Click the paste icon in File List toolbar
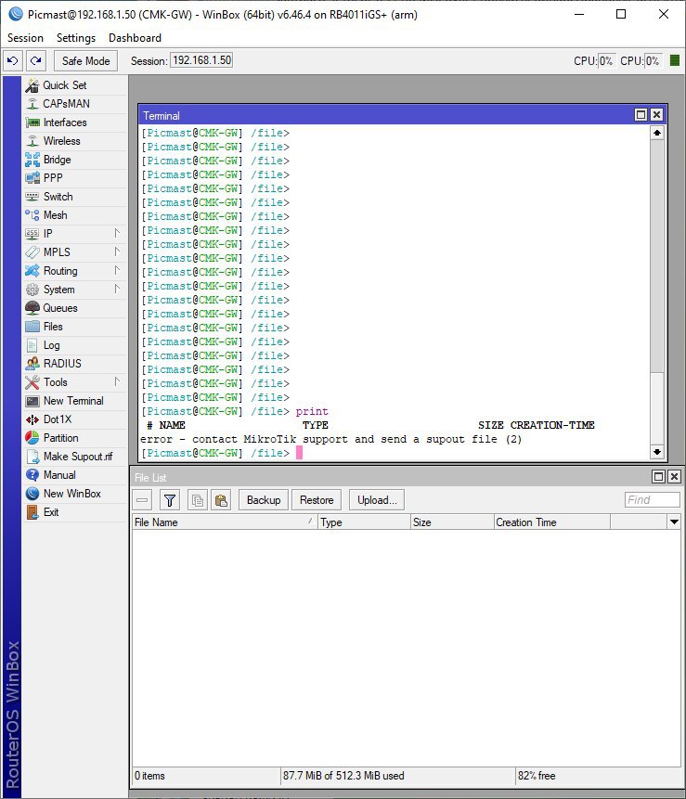Screen dimensions: 686x799 [x=221, y=500]
